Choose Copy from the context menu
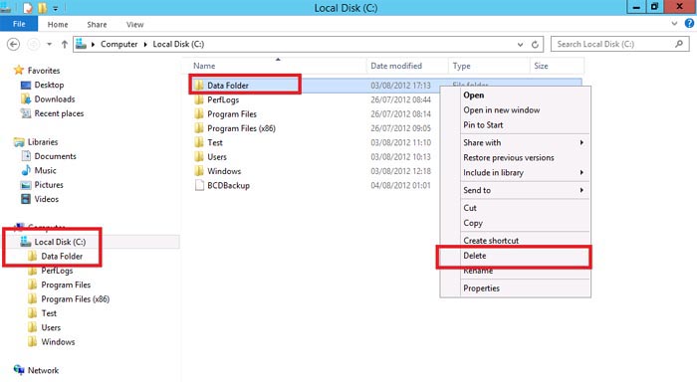Screen dimensions: 697x382 473,223
